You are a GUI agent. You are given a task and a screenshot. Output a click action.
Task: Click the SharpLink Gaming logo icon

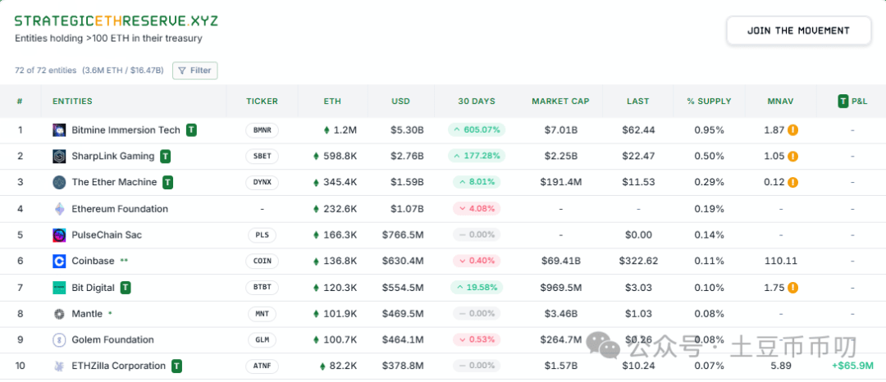click(59, 157)
